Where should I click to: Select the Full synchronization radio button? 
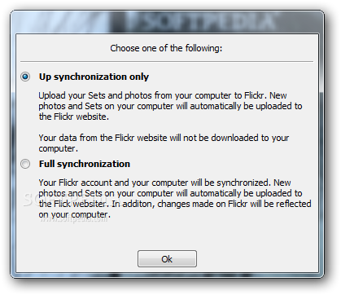(x=25, y=164)
